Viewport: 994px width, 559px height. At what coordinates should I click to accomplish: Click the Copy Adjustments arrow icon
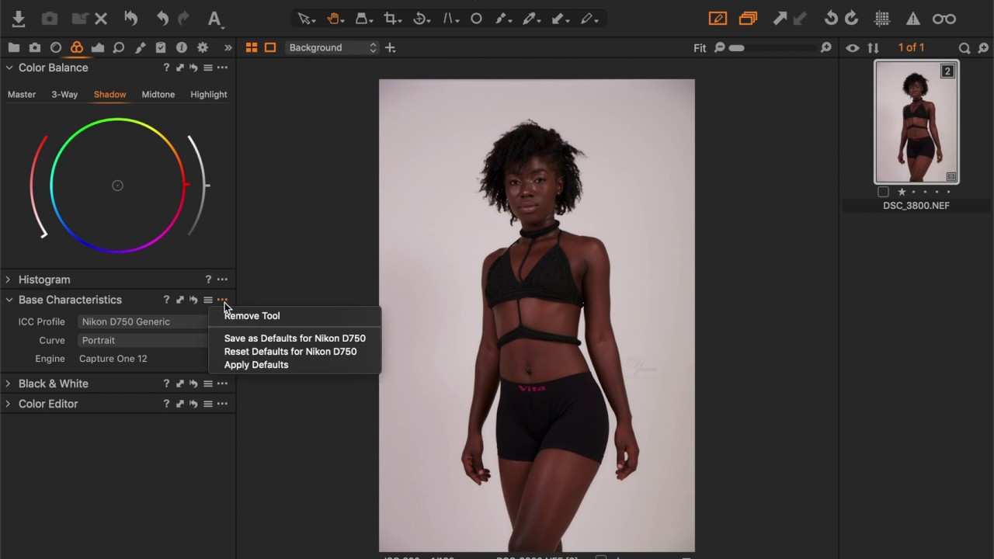780,19
